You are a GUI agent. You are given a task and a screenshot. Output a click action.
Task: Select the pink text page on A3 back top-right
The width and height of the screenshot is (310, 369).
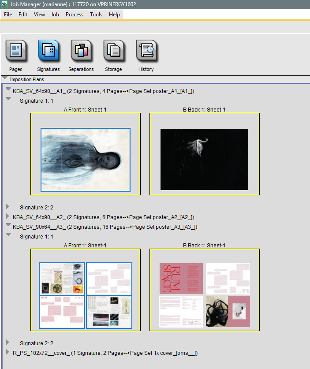(228, 279)
